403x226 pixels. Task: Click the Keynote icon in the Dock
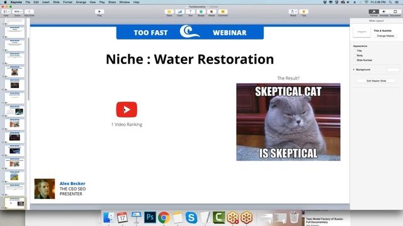tap(136, 218)
